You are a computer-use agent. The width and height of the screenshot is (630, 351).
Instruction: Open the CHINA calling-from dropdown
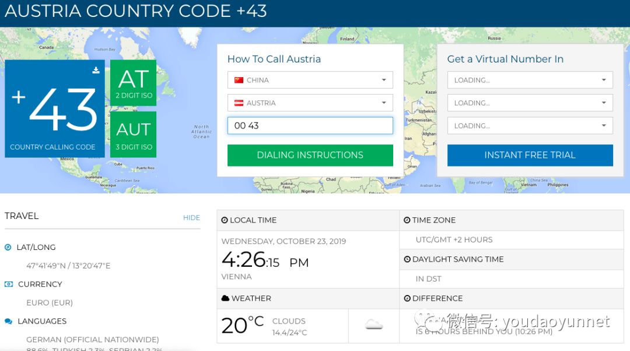pos(310,80)
